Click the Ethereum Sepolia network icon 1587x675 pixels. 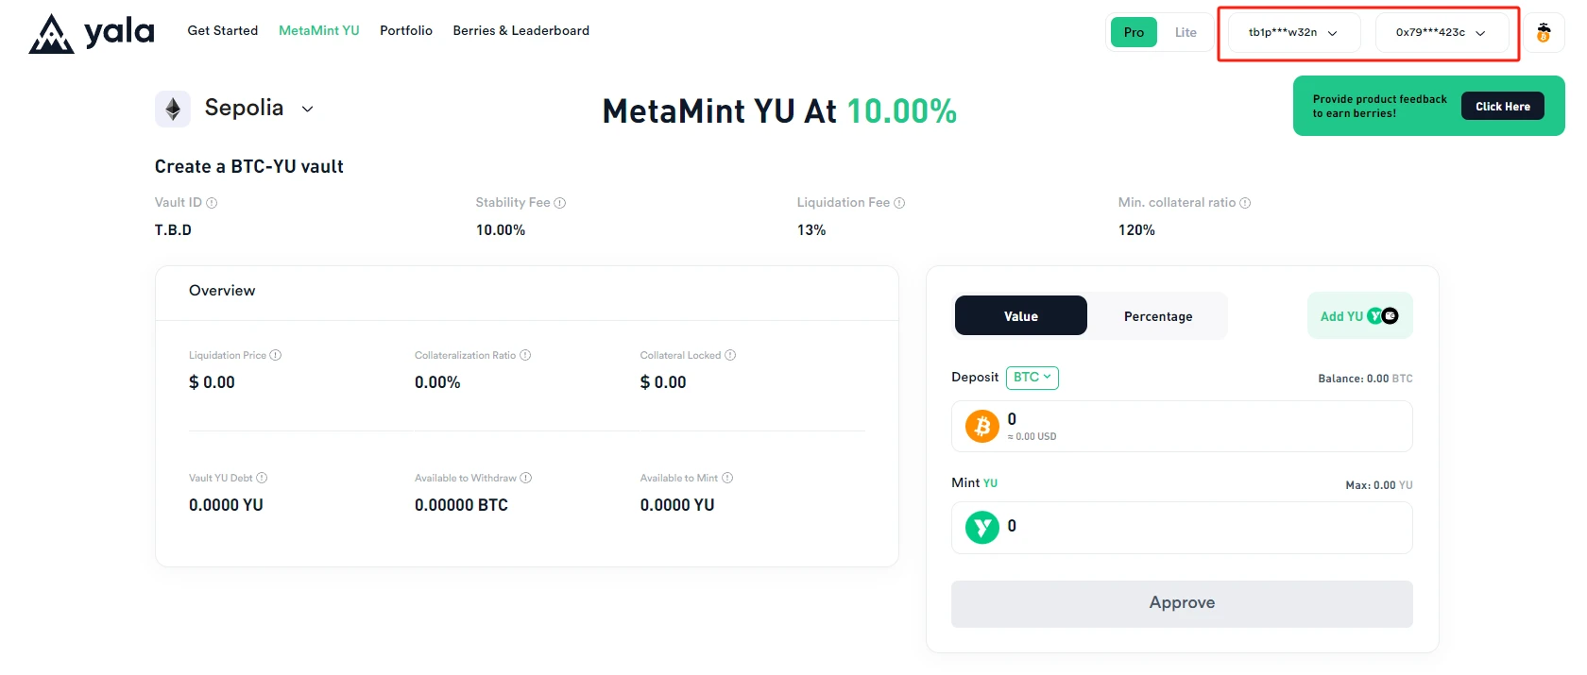click(173, 110)
